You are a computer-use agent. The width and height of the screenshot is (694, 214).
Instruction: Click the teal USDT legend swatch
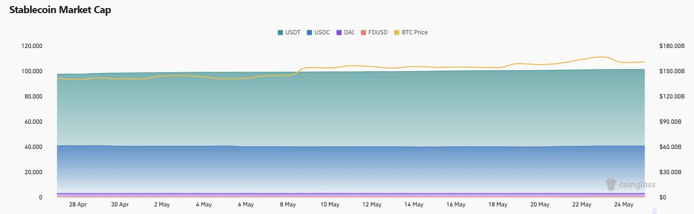point(280,32)
